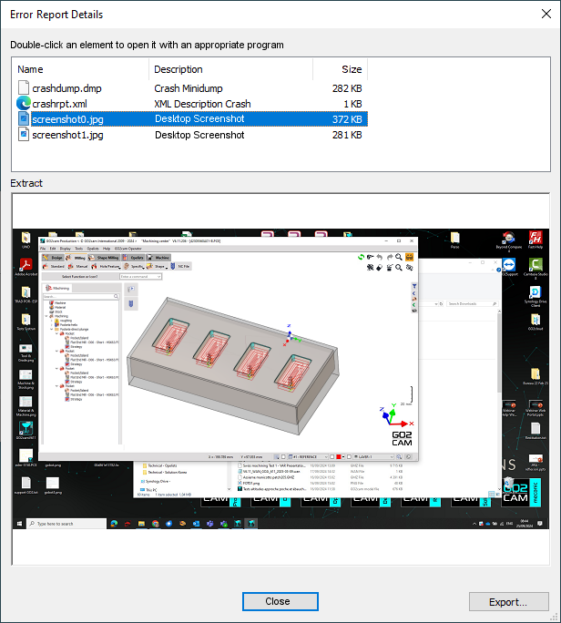The width and height of the screenshot is (561, 623).
Task: Click the crashdump.dmp file icon
Action: tap(24, 88)
